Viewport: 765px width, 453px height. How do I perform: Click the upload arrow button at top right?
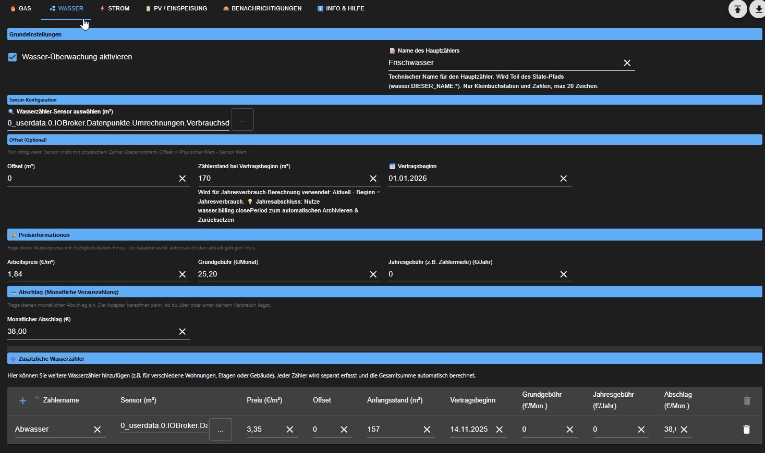coord(737,9)
